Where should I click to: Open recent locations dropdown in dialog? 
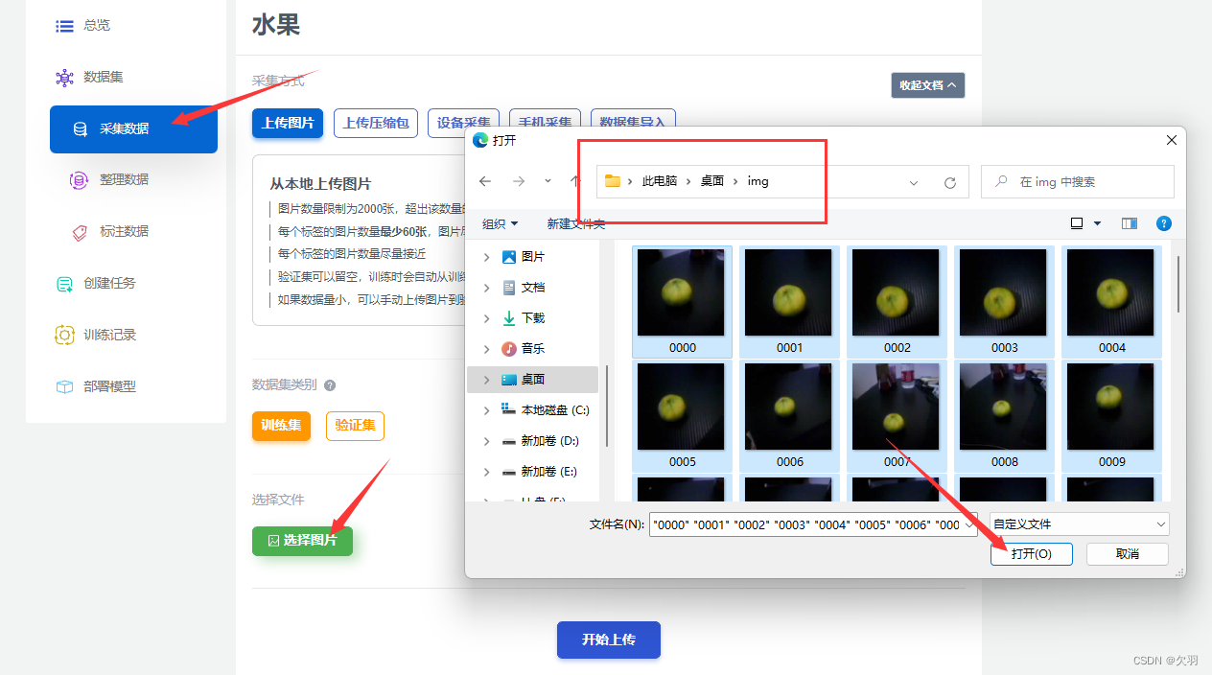click(548, 181)
